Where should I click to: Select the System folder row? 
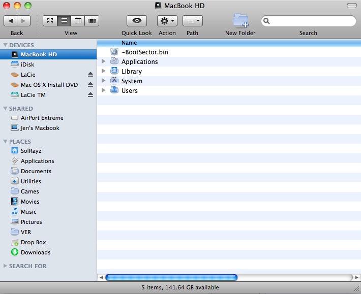tap(229, 81)
